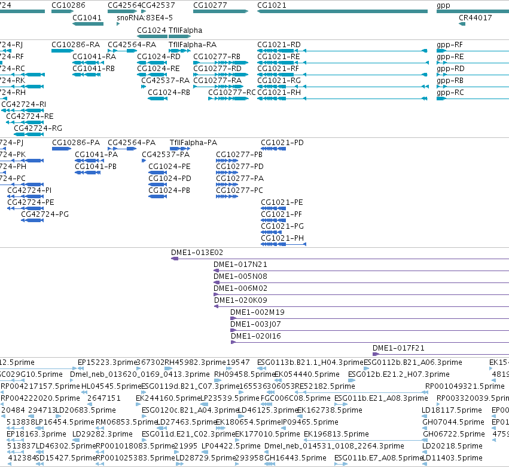Select the CG1041 gene label
This screenshot has height=467, width=509.
point(87,18)
